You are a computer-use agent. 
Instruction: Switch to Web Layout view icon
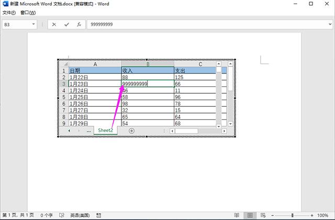pos(264,215)
